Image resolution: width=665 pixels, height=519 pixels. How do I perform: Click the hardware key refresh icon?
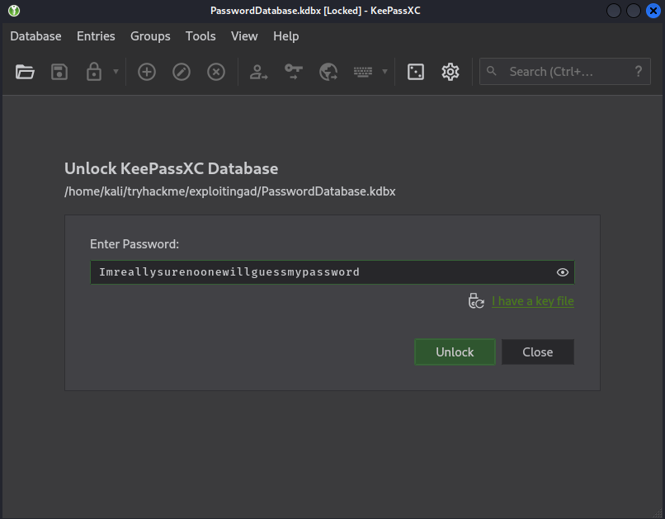tap(476, 301)
